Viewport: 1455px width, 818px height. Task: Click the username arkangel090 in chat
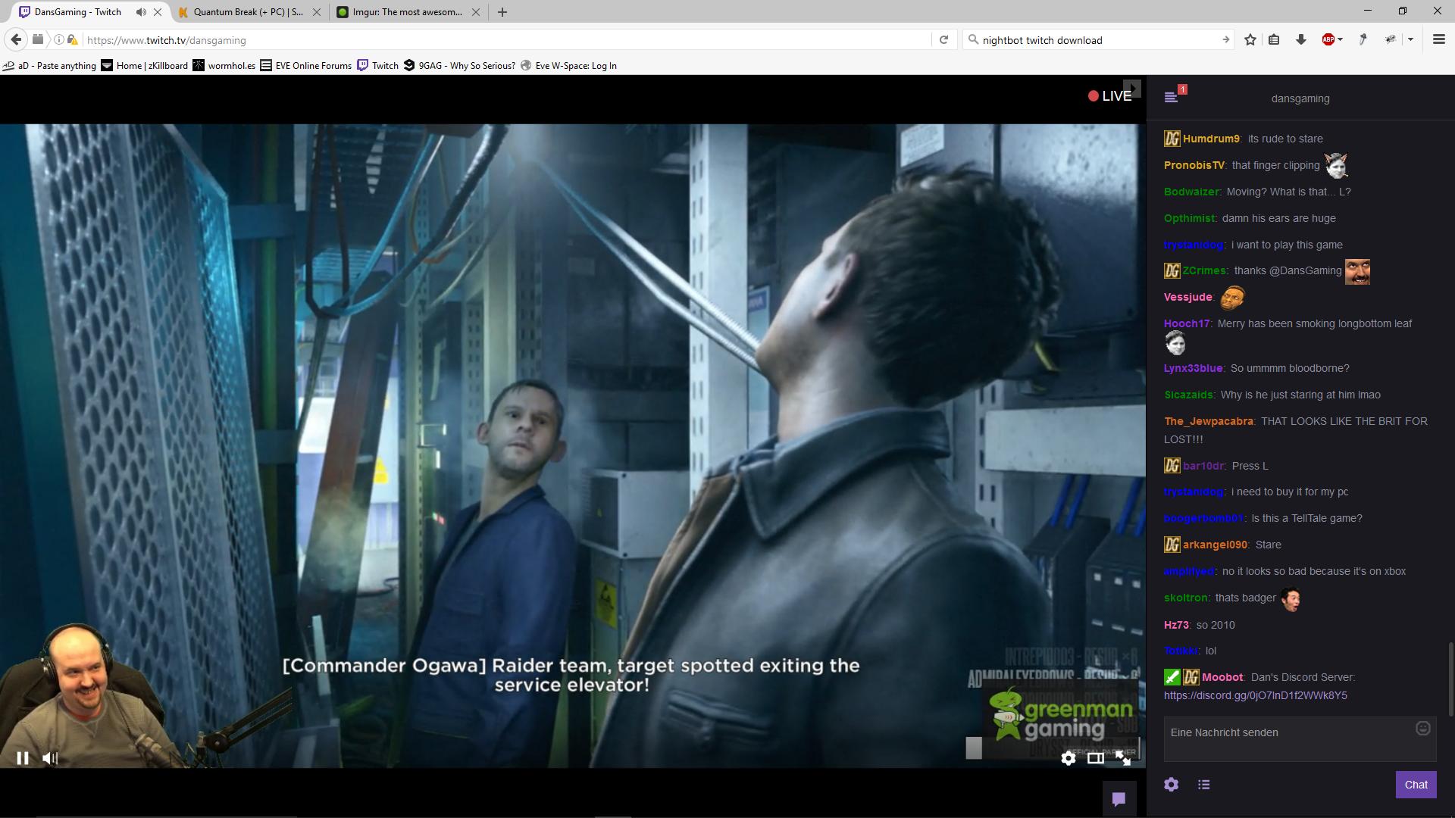pos(1215,545)
